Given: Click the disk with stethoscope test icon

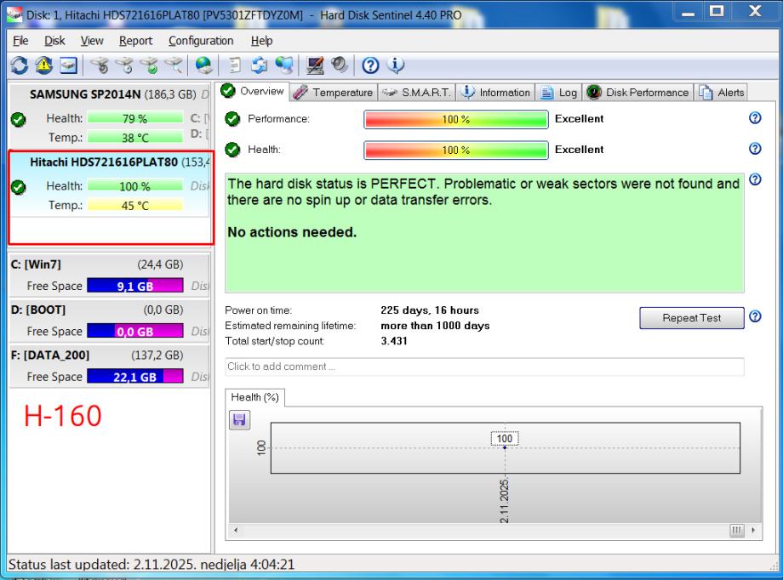Looking at the screenshot, I should tap(100, 65).
